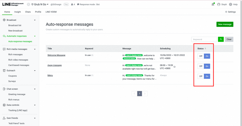Go to the next page arrow
The width and height of the screenshot is (242, 126).
145,94
